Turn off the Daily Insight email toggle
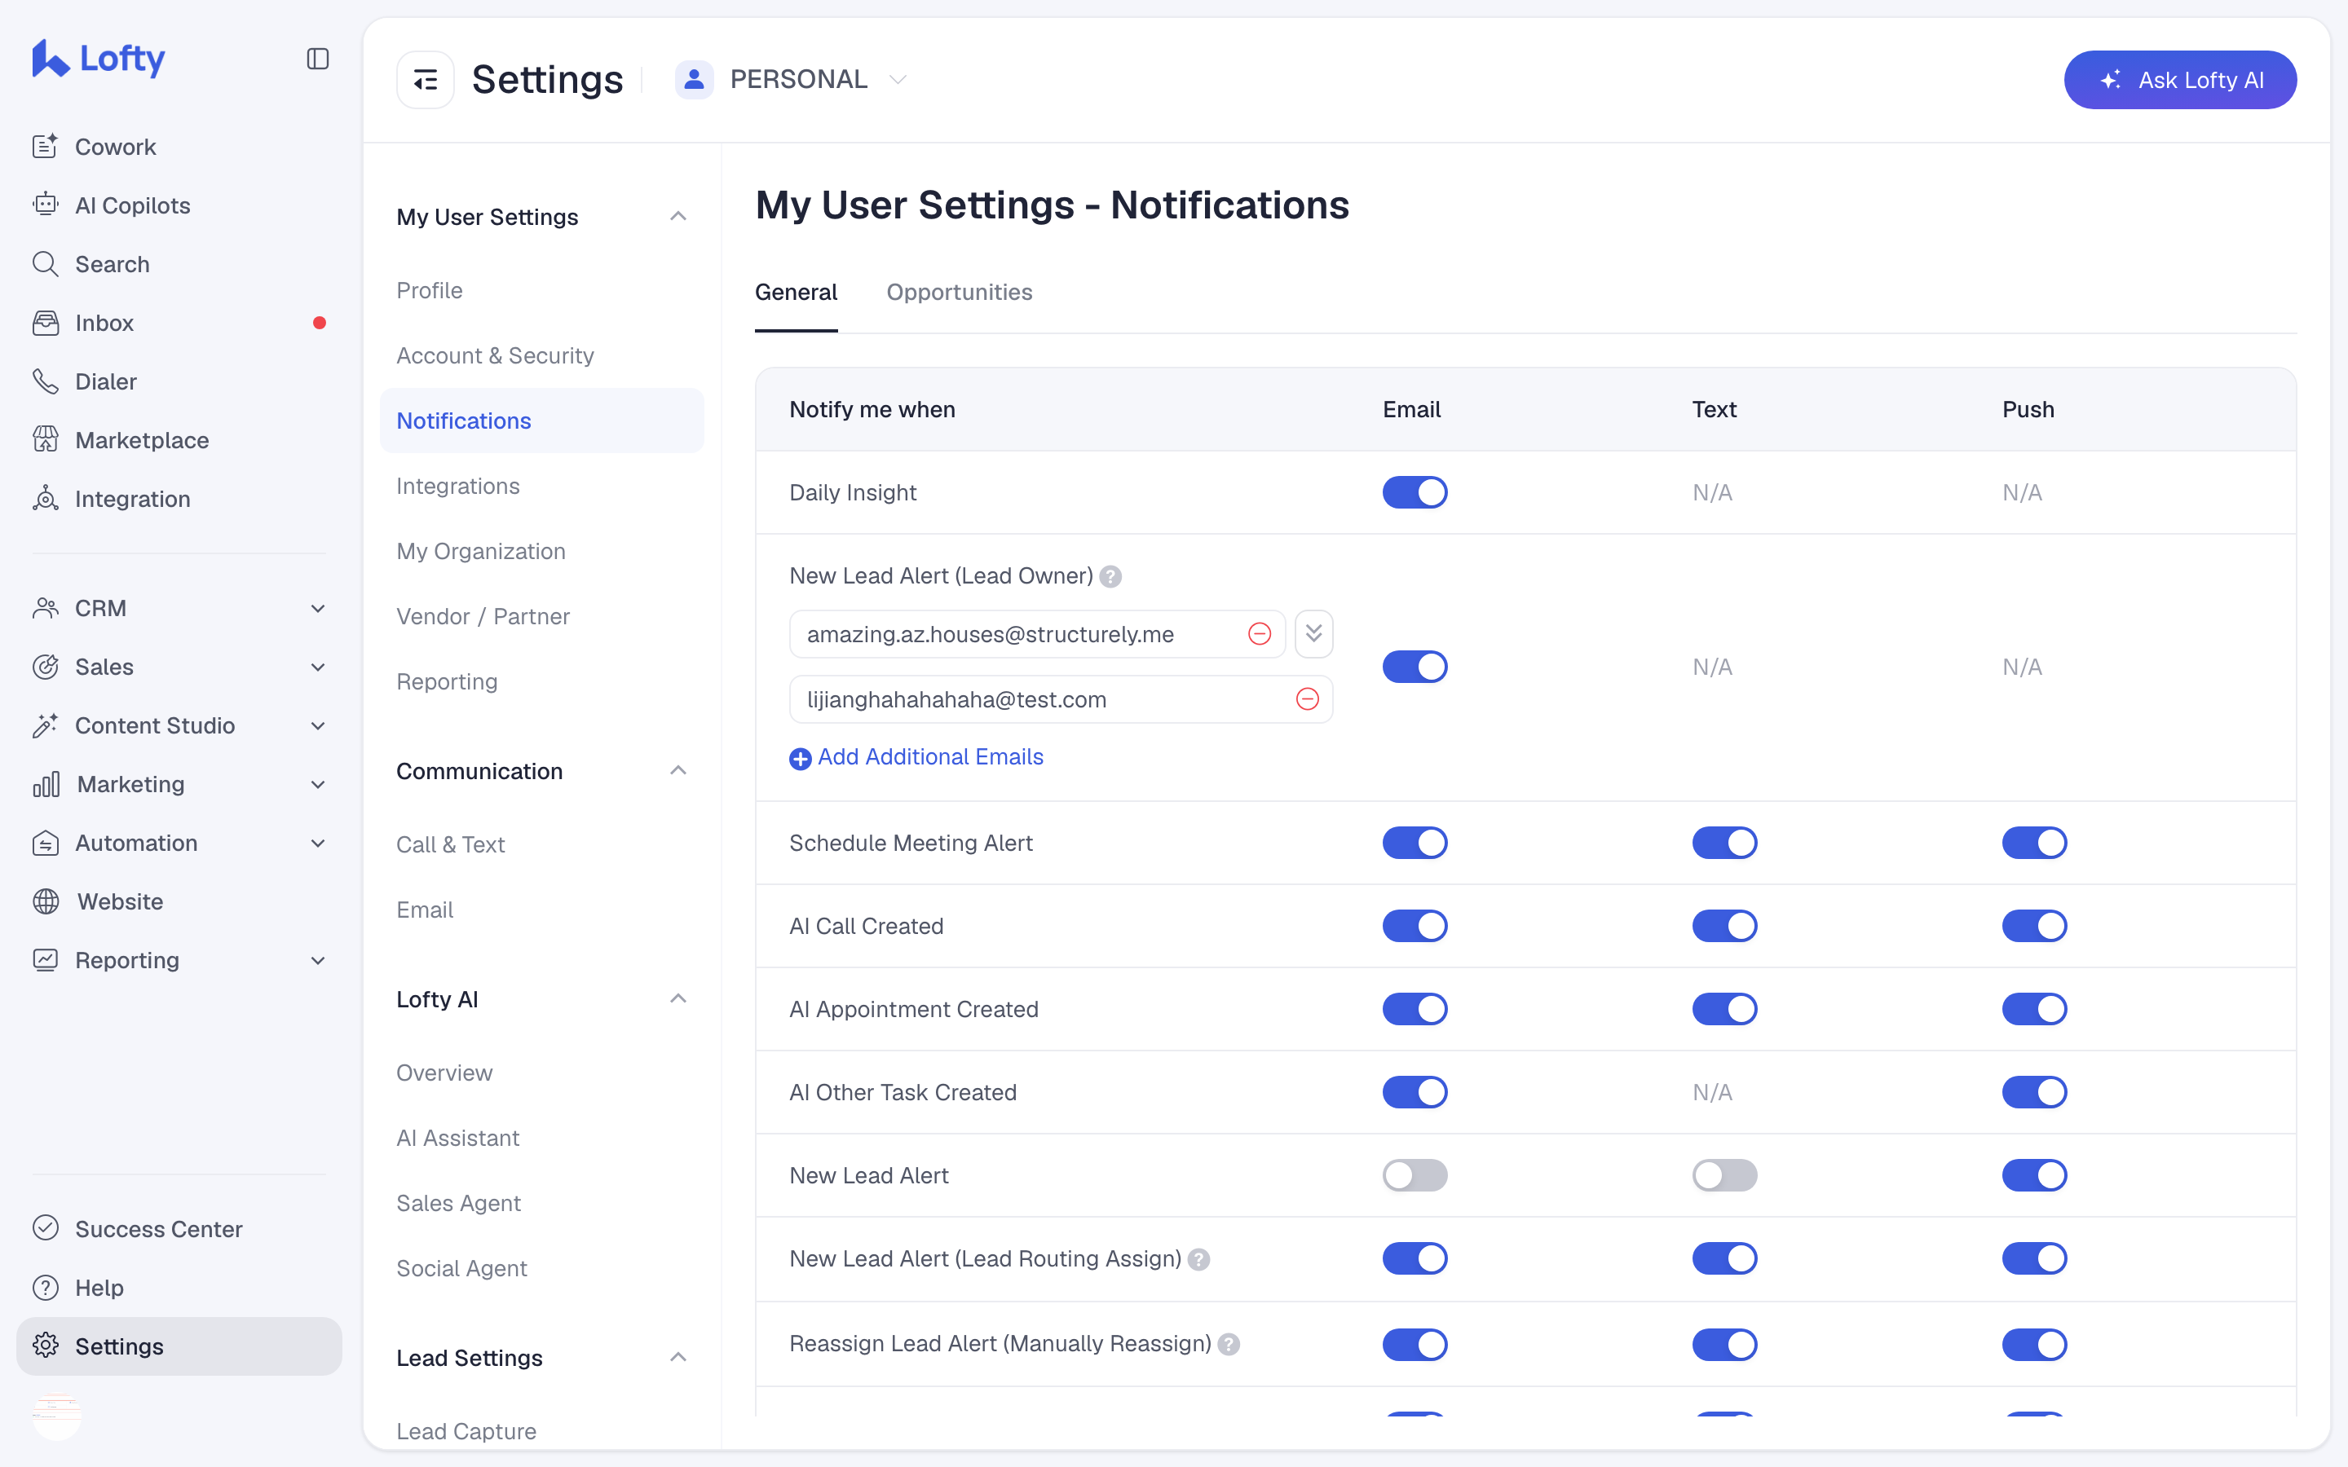This screenshot has height=1467, width=2348. 1415,492
